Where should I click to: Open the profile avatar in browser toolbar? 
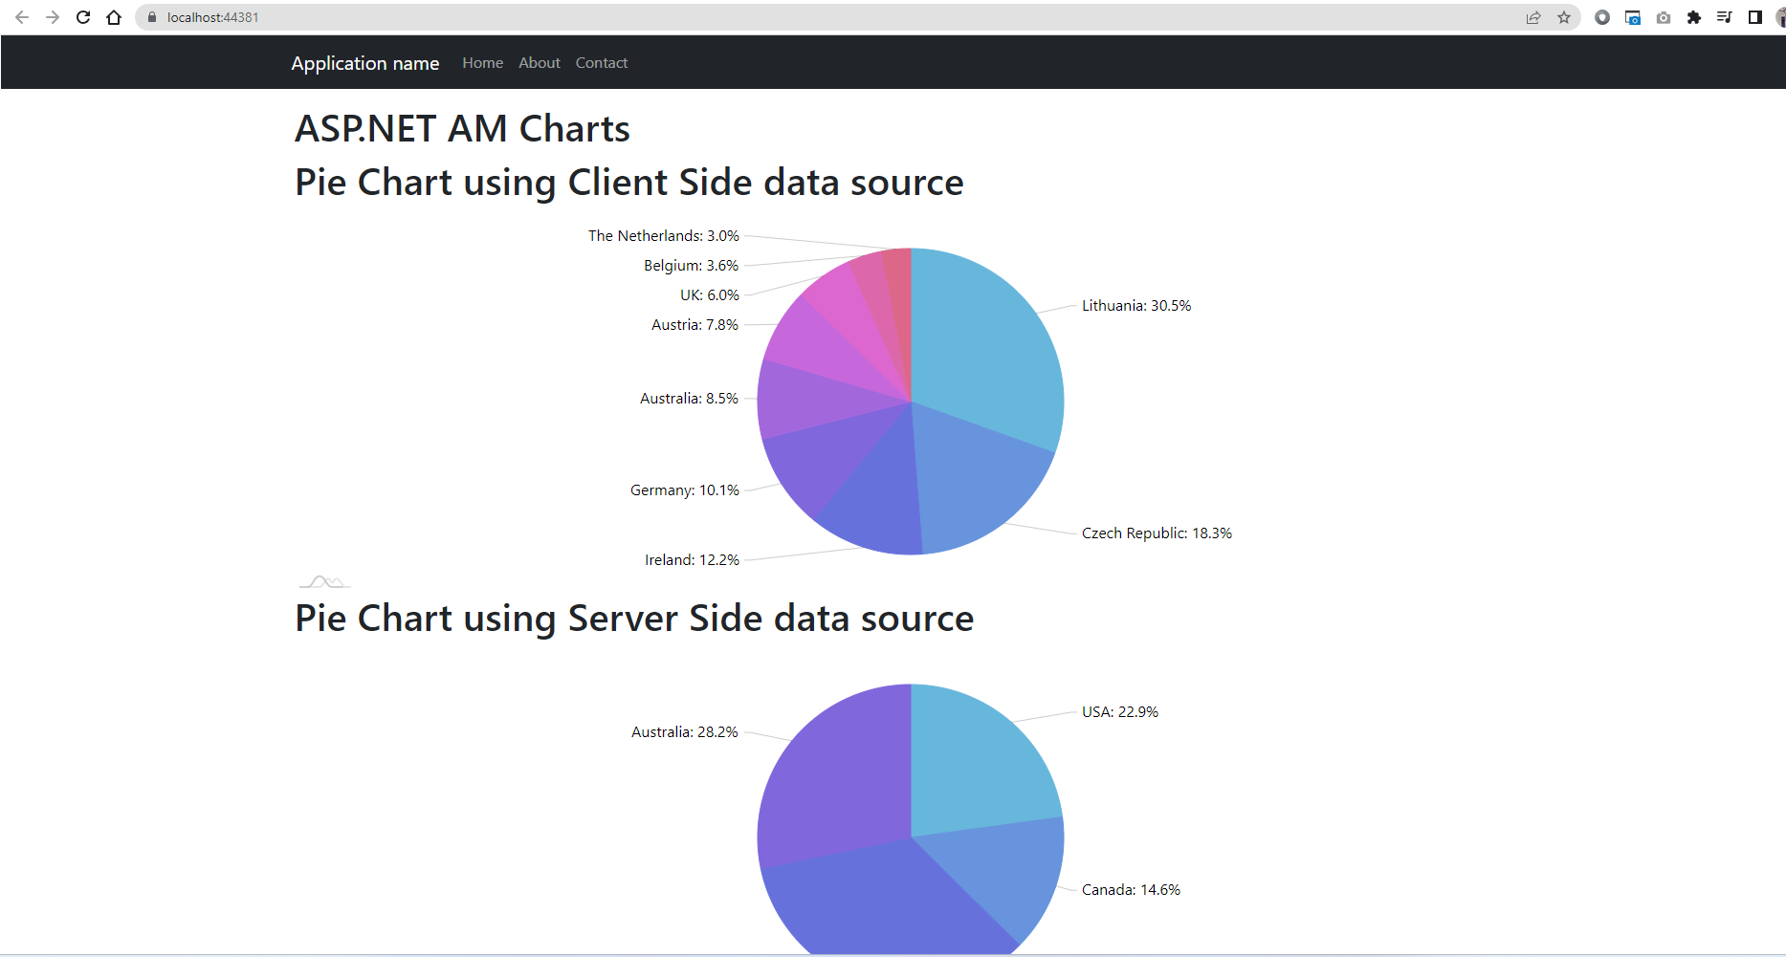click(x=1780, y=17)
